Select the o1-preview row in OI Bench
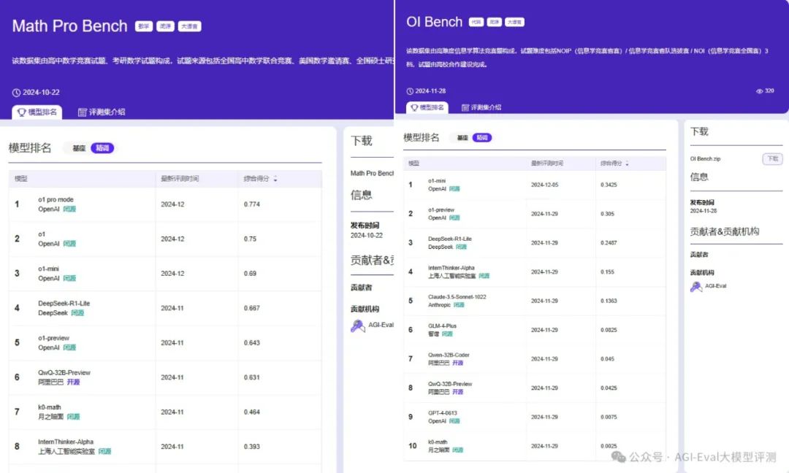Viewport: 789px width, 473px height. point(534,214)
